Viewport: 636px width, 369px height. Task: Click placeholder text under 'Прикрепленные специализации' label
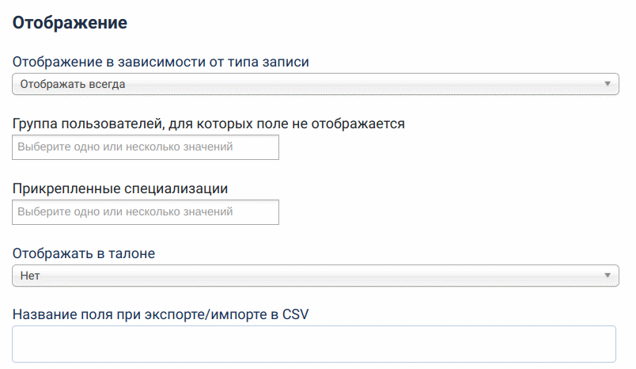(125, 212)
